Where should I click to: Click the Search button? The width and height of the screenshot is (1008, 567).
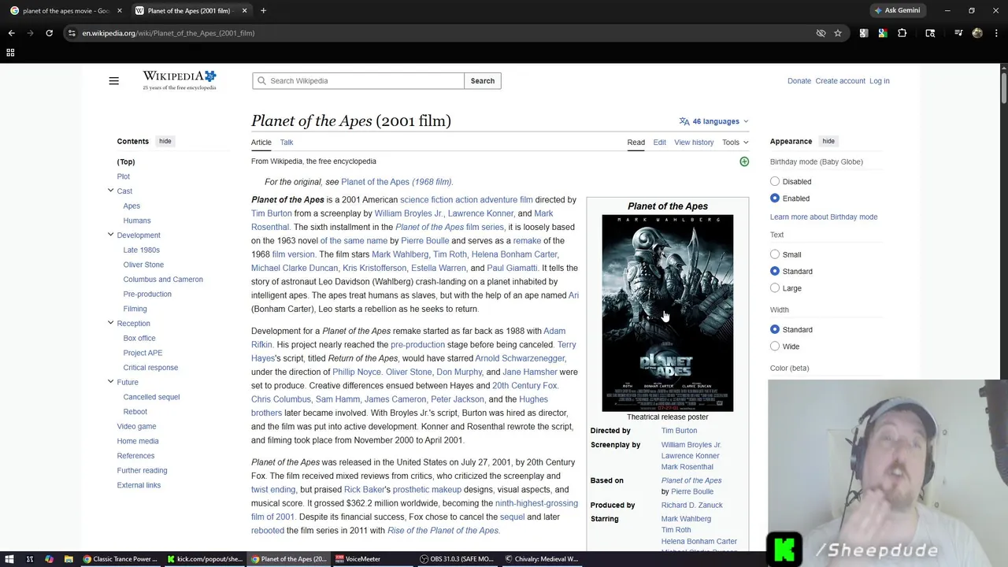point(483,81)
